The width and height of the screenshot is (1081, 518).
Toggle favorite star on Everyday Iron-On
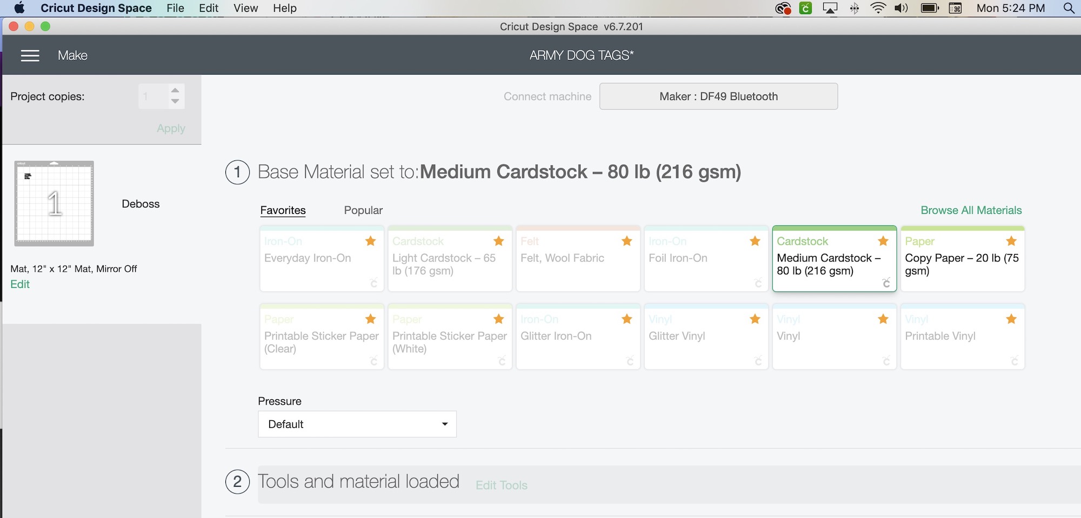click(x=371, y=241)
